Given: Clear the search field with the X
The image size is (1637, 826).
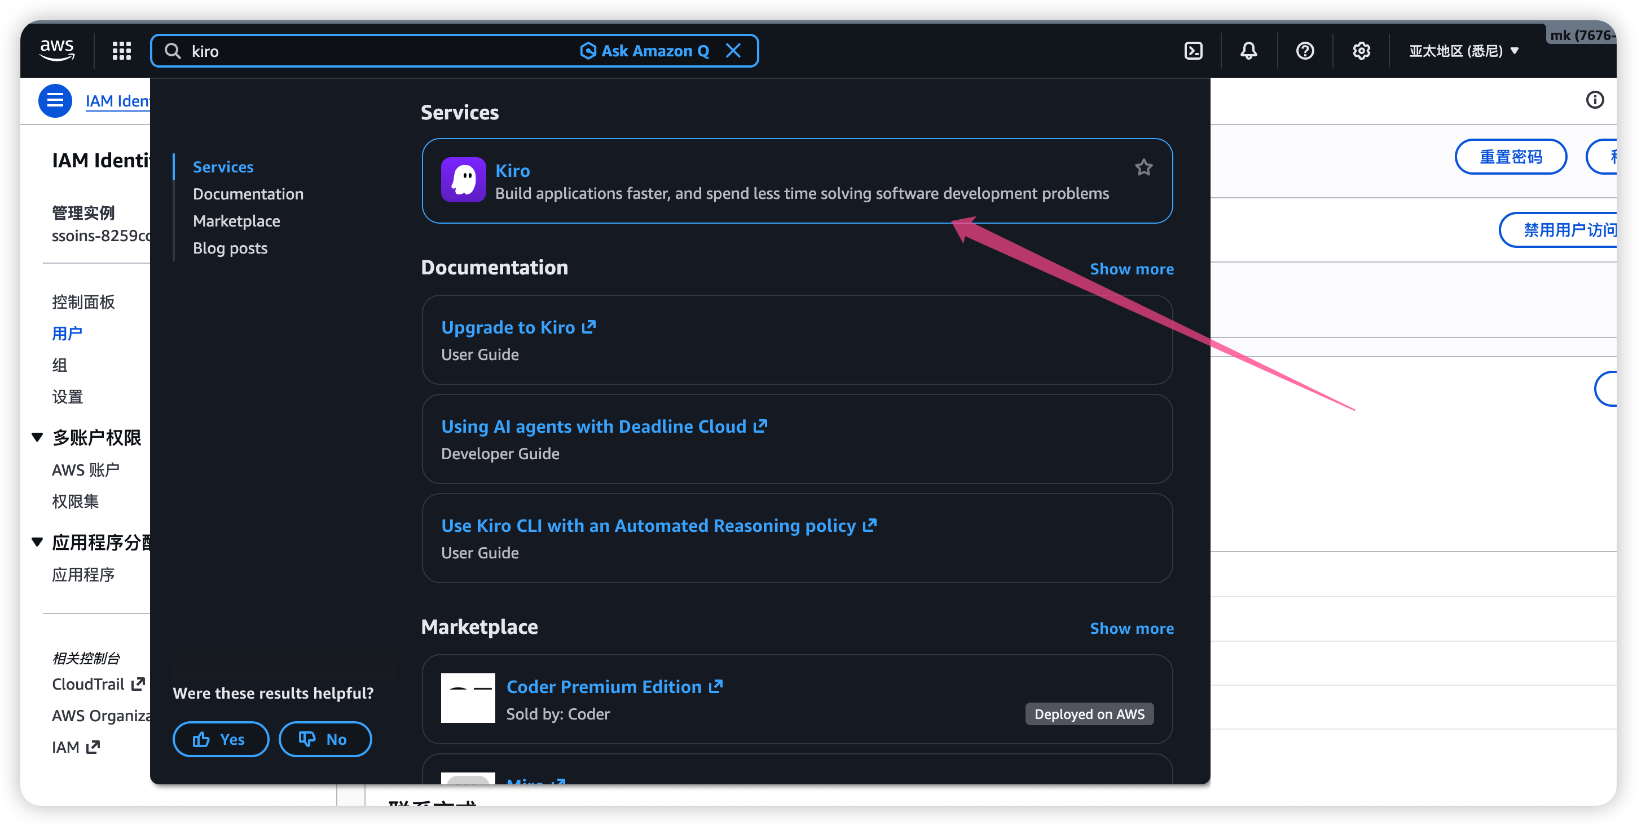Looking at the screenshot, I should coord(733,51).
